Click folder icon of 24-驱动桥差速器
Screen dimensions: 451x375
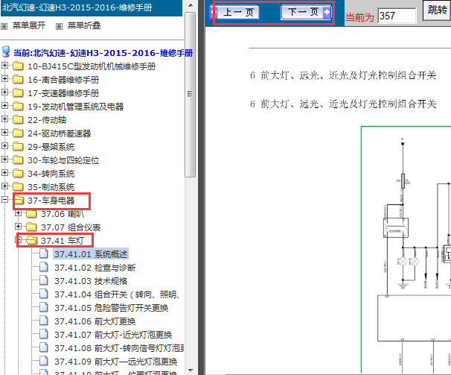[18, 133]
